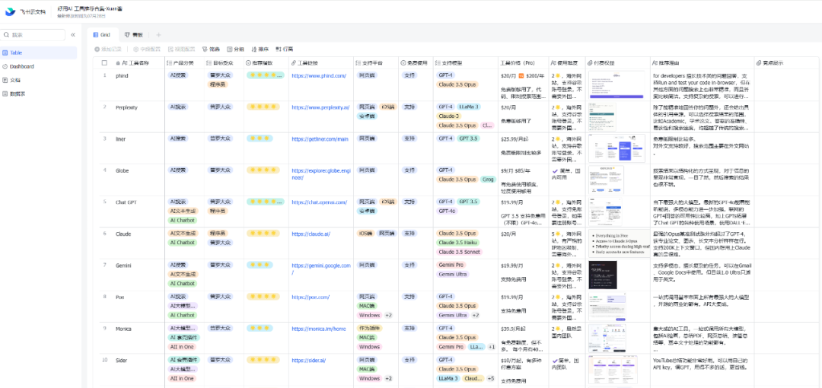Open the 行高 row height tool
The height and width of the screenshot is (388, 822).
pos(285,49)
